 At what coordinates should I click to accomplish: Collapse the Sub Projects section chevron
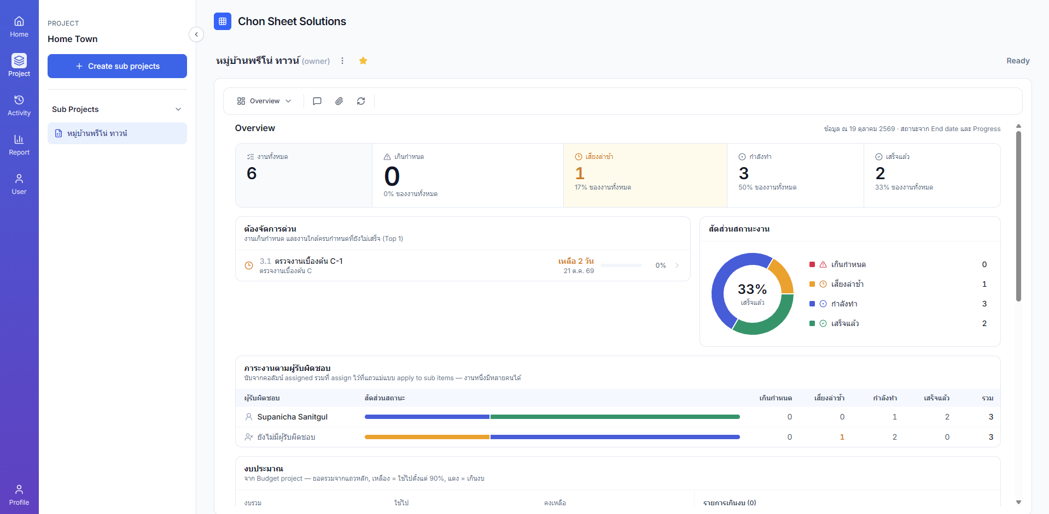(178, 109)
